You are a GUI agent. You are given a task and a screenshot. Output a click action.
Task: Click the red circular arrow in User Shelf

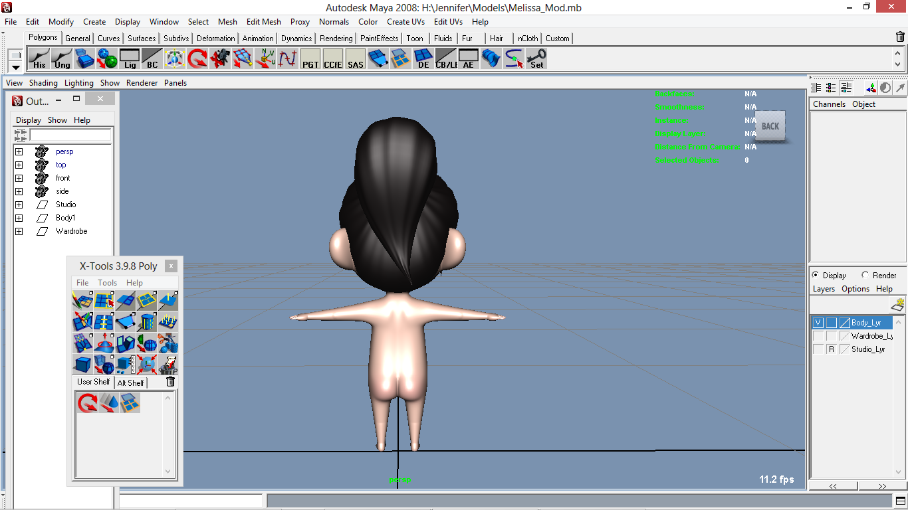point(87,402)
